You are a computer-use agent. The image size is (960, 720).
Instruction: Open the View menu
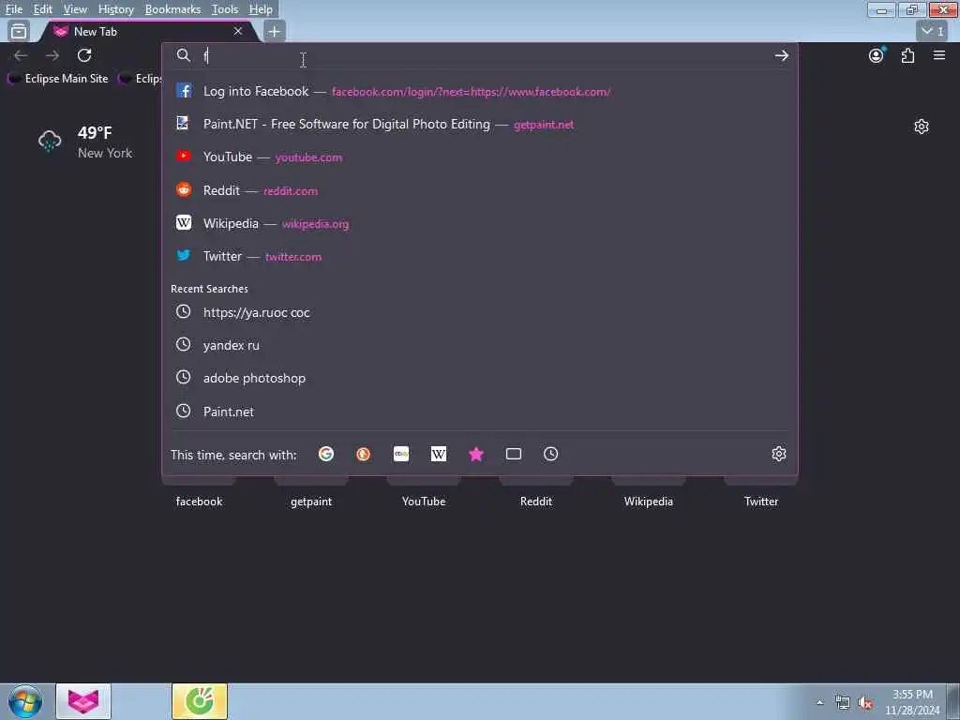(75, 9)
